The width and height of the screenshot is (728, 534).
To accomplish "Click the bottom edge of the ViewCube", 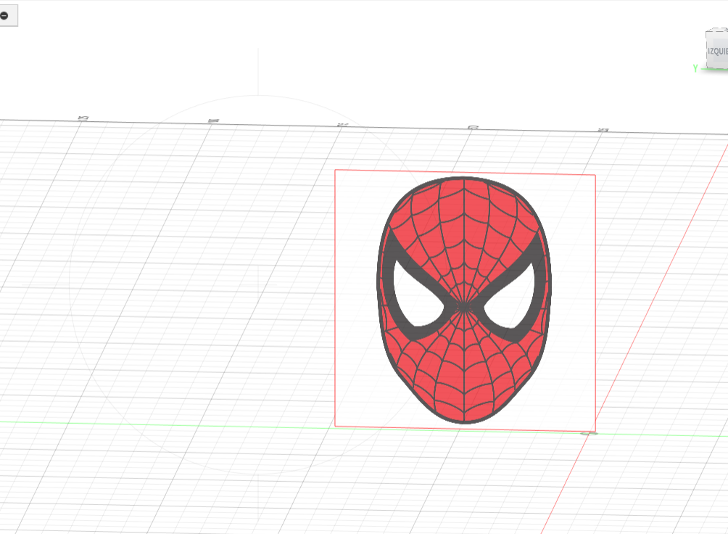I will pyautogui.click(x=718, y=67).
